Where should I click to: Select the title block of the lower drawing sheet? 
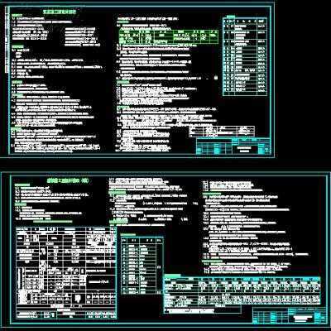pos(289,315)
